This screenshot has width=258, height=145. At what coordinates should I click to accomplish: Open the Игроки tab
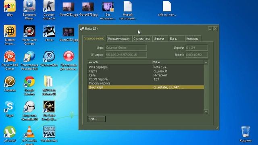tap(160, 39)
